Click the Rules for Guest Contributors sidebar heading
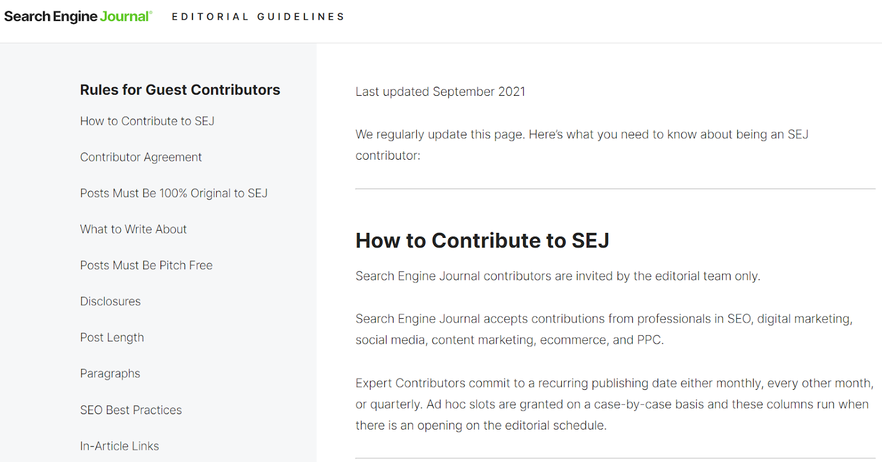The image size is (882, 462). (x=180, y=90)
